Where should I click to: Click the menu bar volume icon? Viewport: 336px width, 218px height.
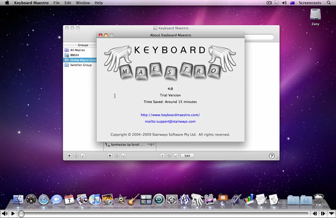coord(284,3)
